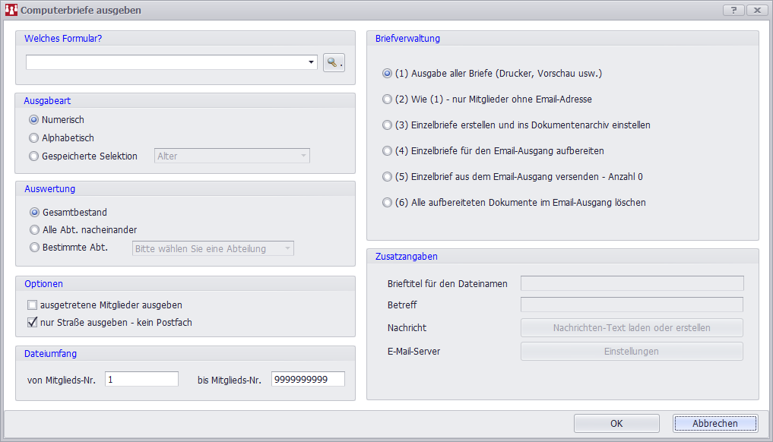The image size is (773, 442).
Task: Click the bis Mitglieds-Nr. field
Action: point(308,380)
